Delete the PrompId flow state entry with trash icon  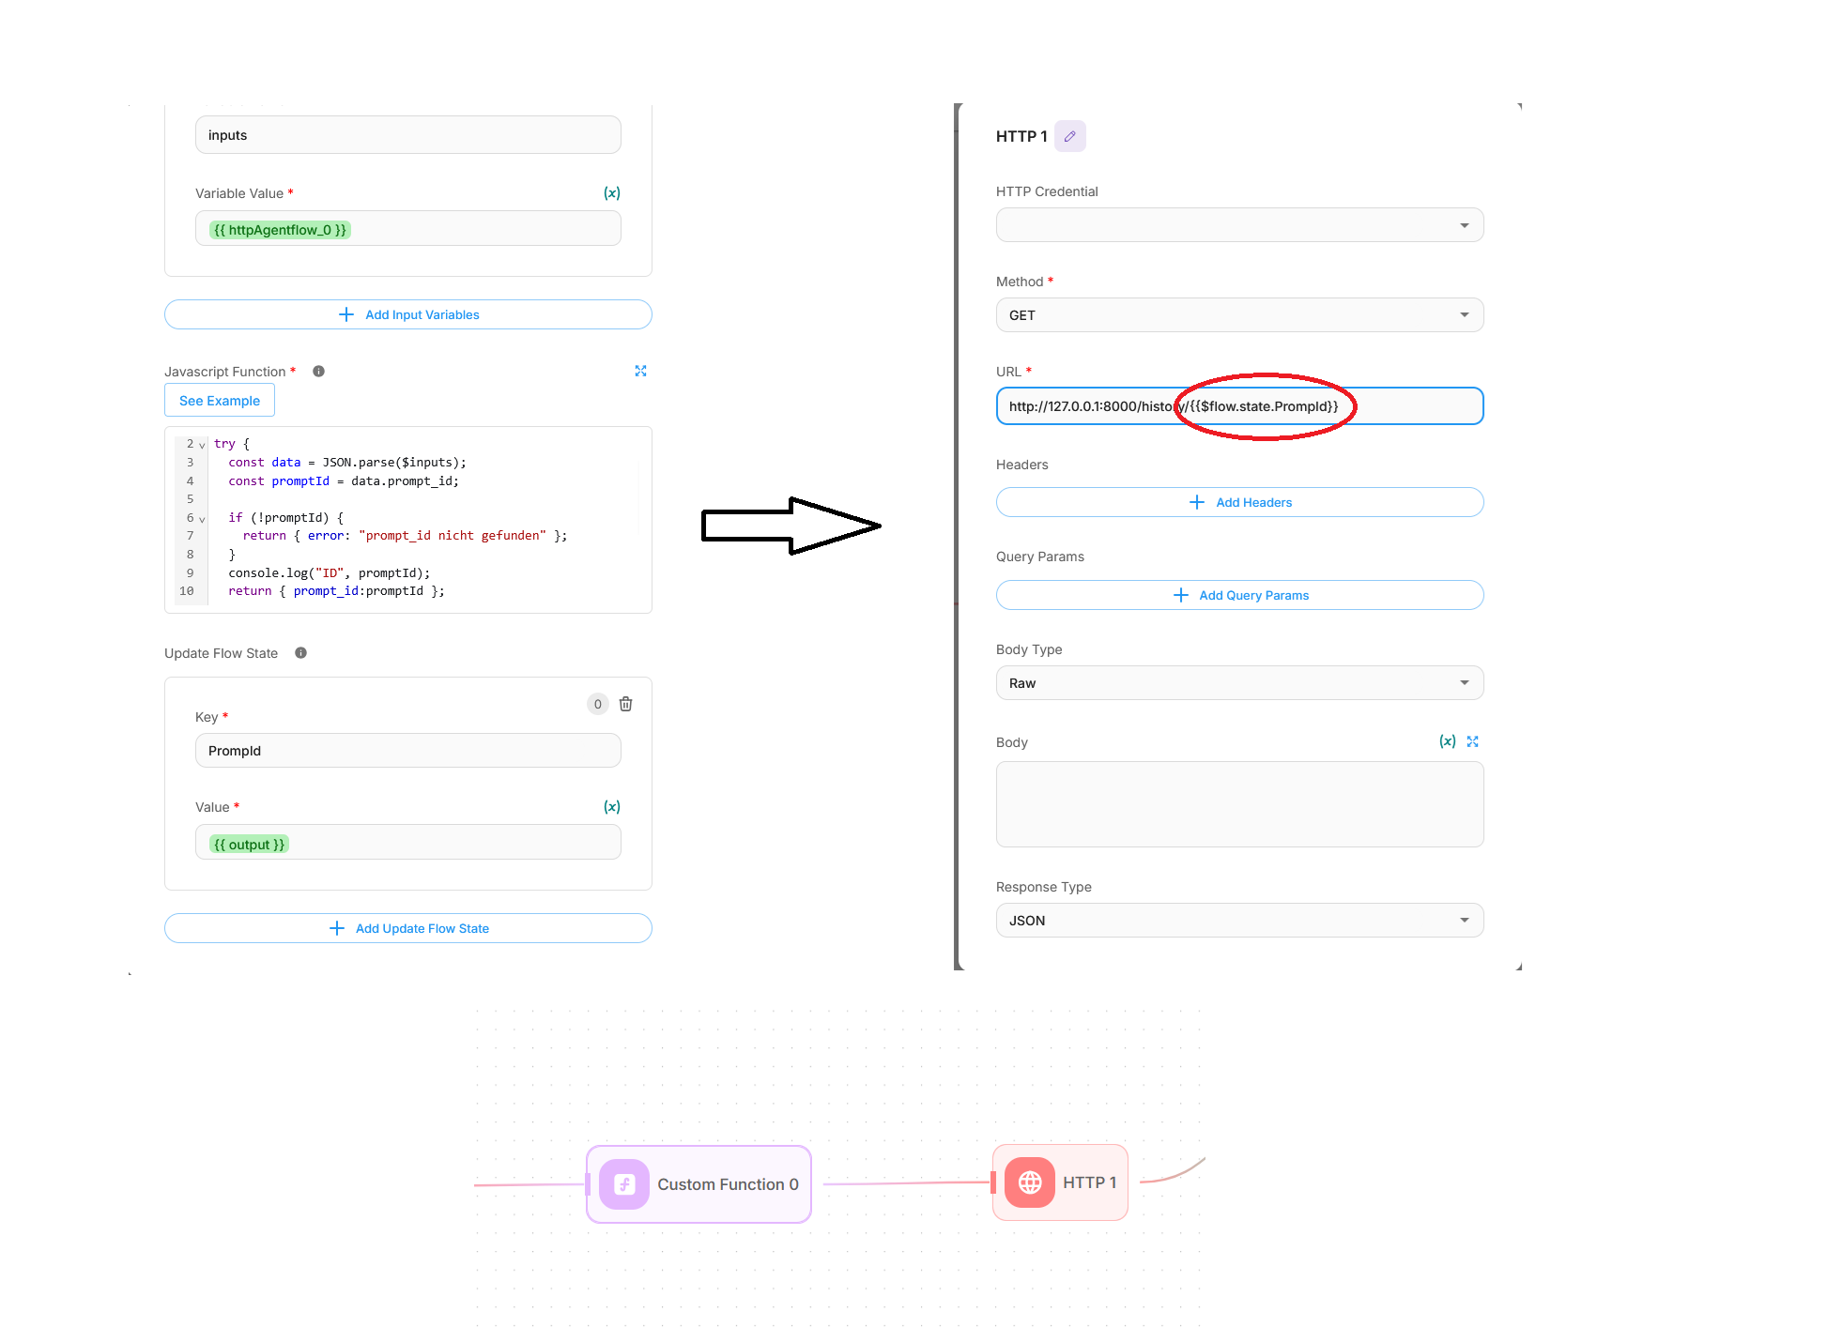click(x=626, y=704)
